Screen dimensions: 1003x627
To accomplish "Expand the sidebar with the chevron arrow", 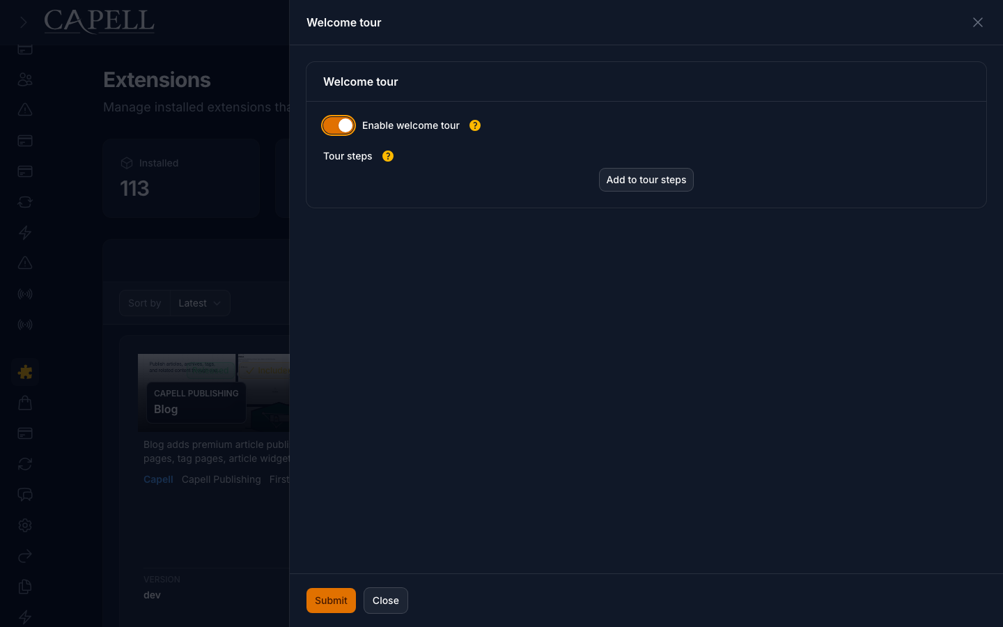I will coord(24,22).
